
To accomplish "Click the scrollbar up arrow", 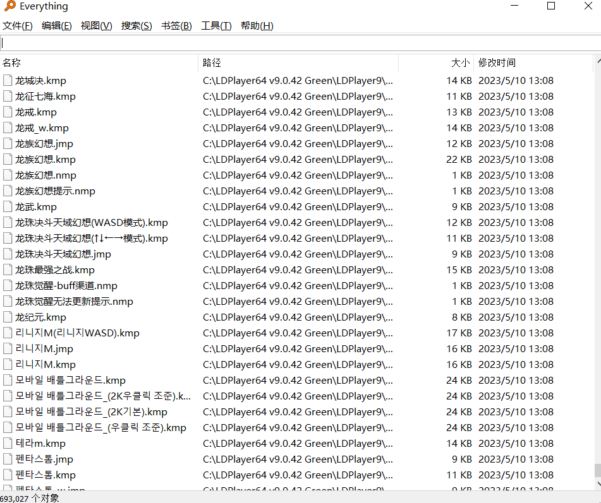I will pos(598,61).
